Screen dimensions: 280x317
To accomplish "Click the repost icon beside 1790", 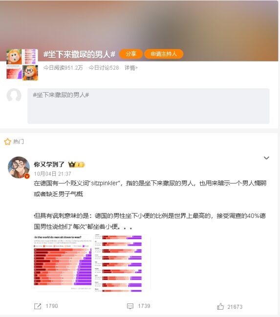I will [x=38, y=306].
